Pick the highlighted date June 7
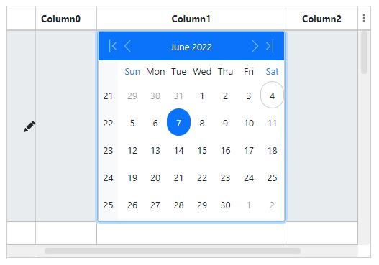 click(x=178, y=122)
